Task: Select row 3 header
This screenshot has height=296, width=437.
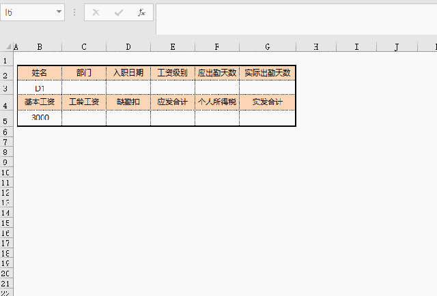Action: pyautogui.click(x=6, y=88)
